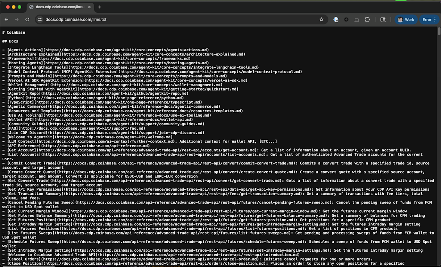
Task: Click the '[Welcome to AgentKit]' line
Action: tap(87, 137)
